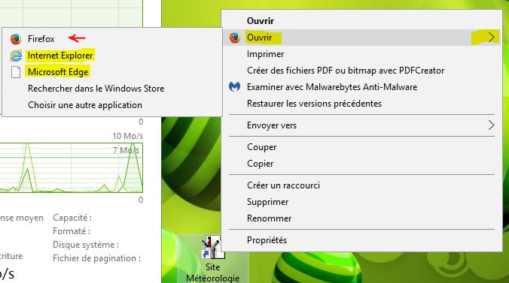Click the Disque système label
The image size is (509, 283).
86,245
